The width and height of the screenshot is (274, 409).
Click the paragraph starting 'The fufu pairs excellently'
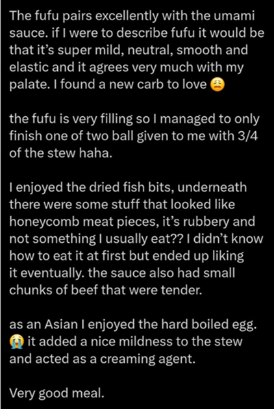pos(137,50)
